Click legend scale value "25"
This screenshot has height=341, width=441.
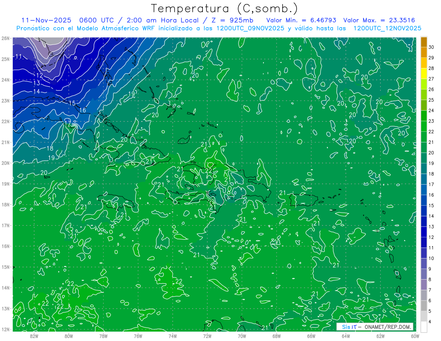431,100
